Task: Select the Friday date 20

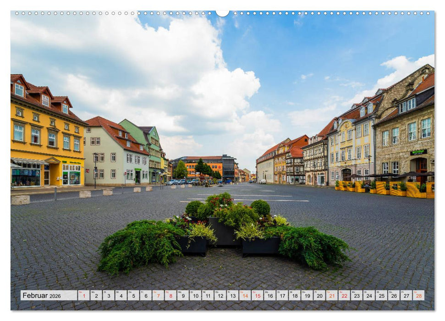Action: [319, 296]
